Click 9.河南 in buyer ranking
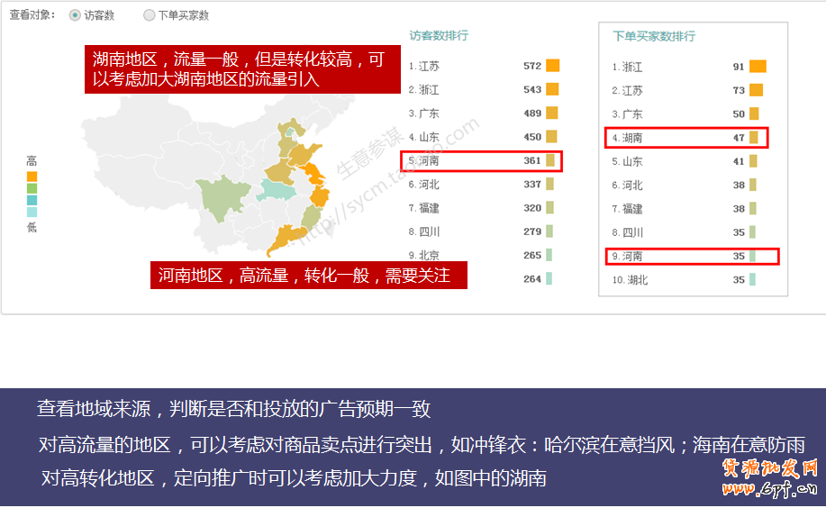 627,256
